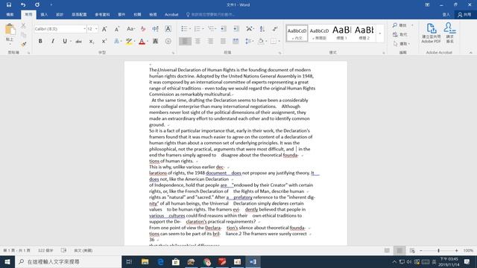Image resolution: width=477 pixels, height=268 pixels.
Task: Apply subscript formatting
Action: tap(91, 41)
